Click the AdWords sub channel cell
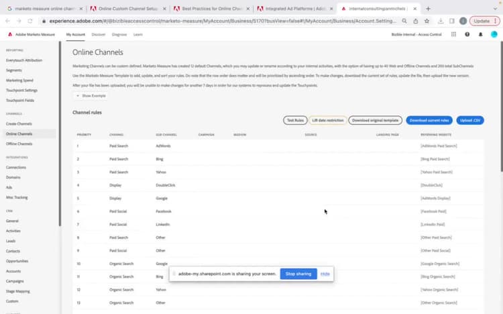The image size is (503, 314). (x=163, y=146)
